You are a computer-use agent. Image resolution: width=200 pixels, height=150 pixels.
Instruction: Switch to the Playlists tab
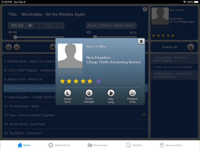click(134, 145)
